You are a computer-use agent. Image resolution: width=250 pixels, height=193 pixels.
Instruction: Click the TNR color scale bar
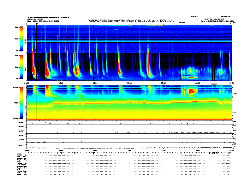21,103
